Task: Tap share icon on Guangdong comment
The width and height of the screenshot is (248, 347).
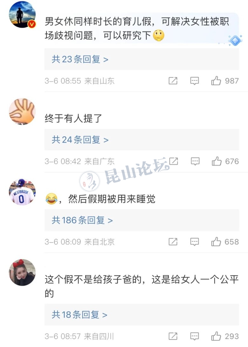Action: [x=174, y=161]
